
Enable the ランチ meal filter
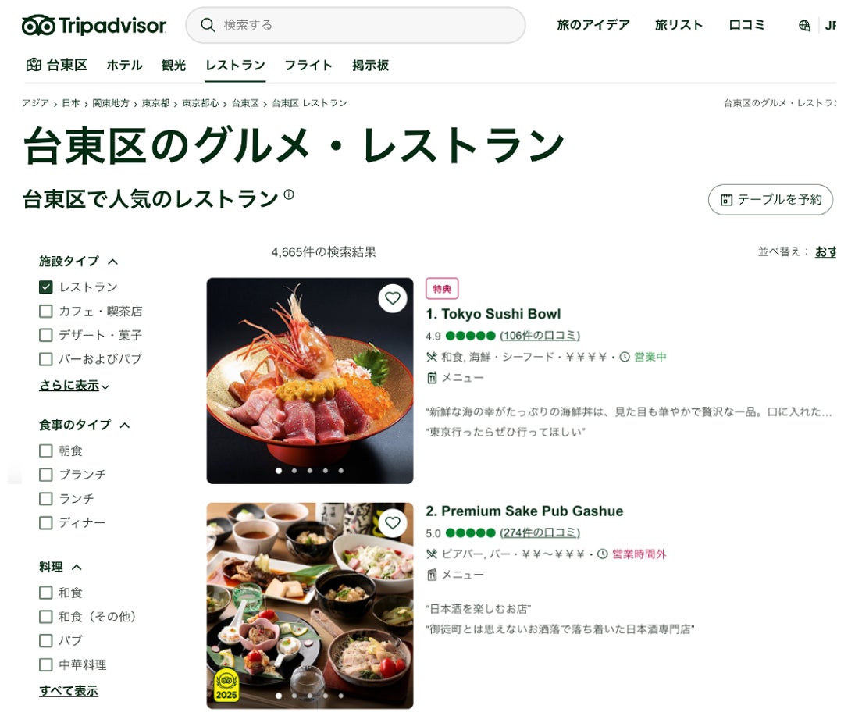(46, 499)
